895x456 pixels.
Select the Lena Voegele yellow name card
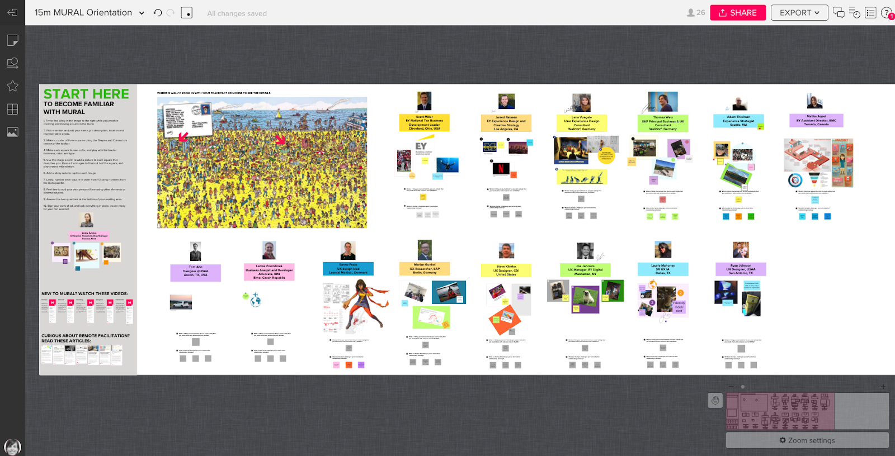click(x=582, y=123)
